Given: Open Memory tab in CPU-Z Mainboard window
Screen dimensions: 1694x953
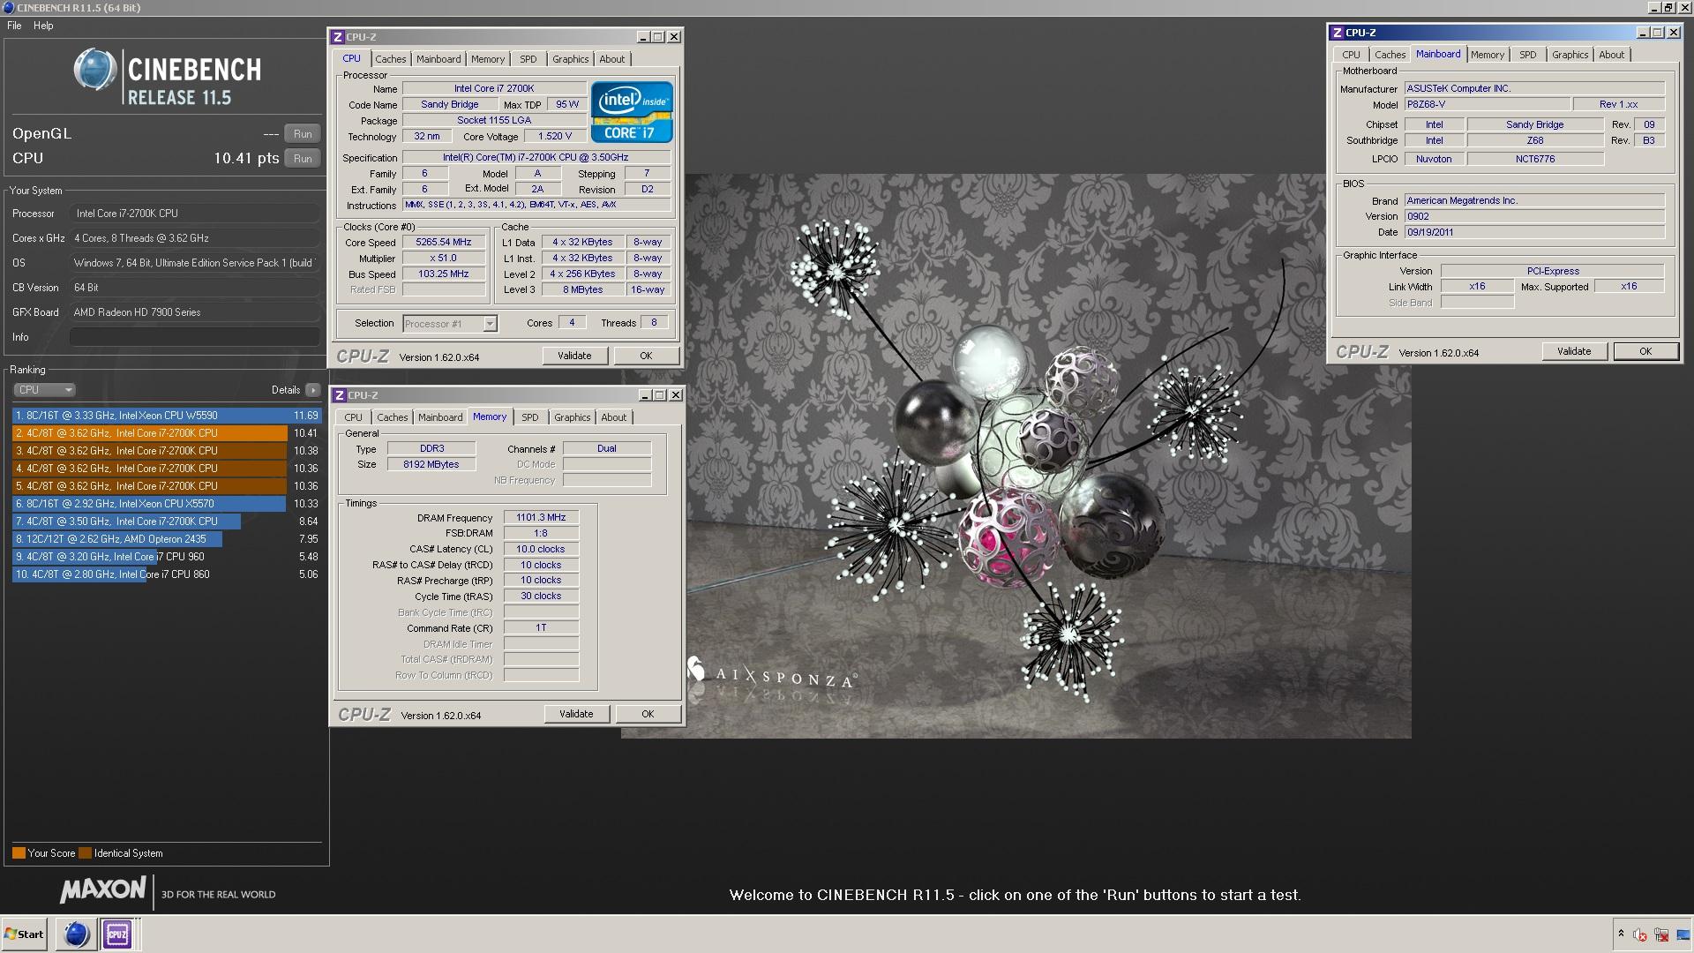Looking at the screenshot, I should (1487, 55).
